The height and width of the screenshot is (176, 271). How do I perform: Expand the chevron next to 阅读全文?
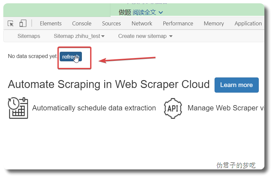(161, 13)
